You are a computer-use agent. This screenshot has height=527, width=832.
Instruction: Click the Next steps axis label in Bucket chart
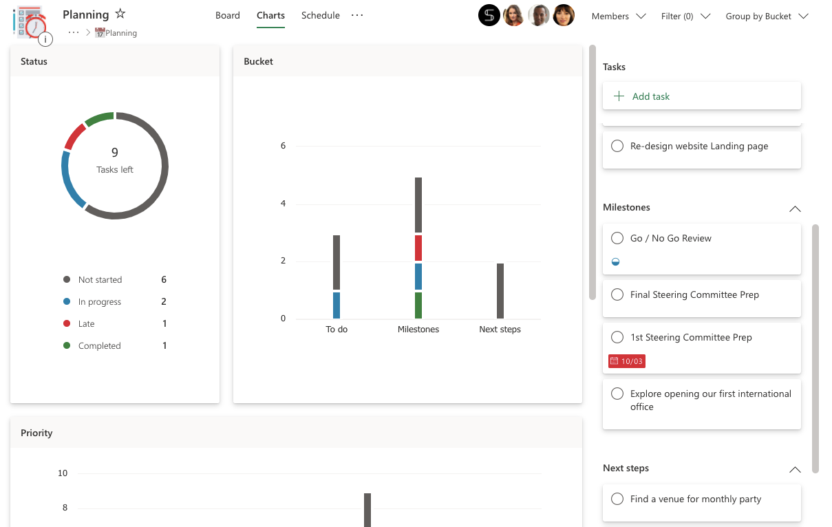click(x=500, y=330)
